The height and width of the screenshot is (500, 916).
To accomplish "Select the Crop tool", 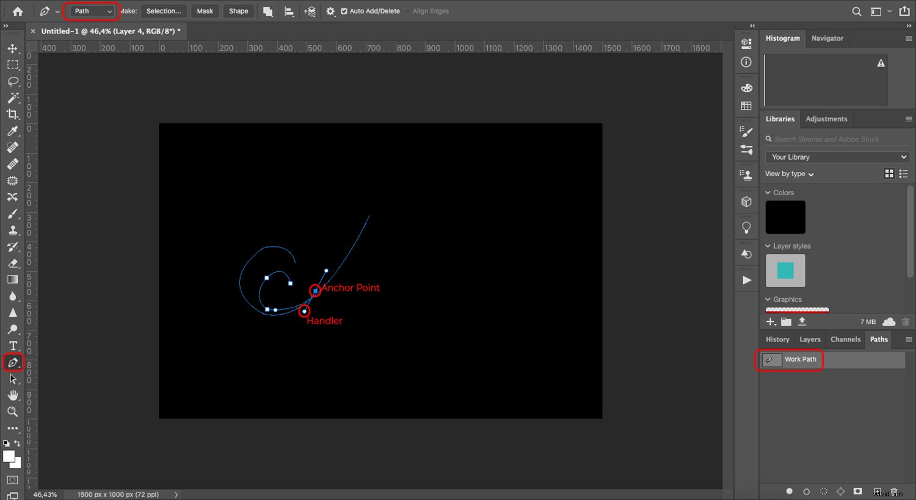I will tap(13, 114).
